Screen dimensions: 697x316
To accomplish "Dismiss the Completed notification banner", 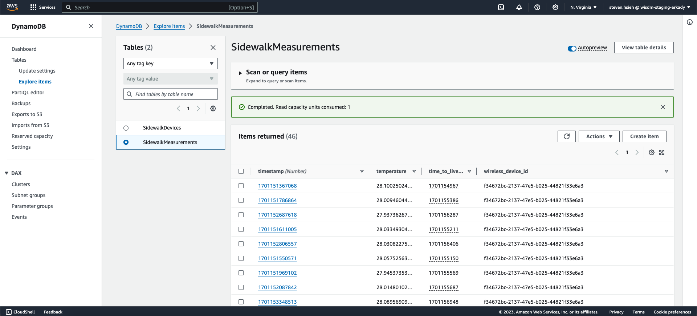I will 663,107.
